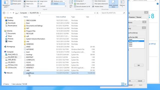160x90 pixels.
Task: Select System Volume Information folder
Action: point(59,39)
